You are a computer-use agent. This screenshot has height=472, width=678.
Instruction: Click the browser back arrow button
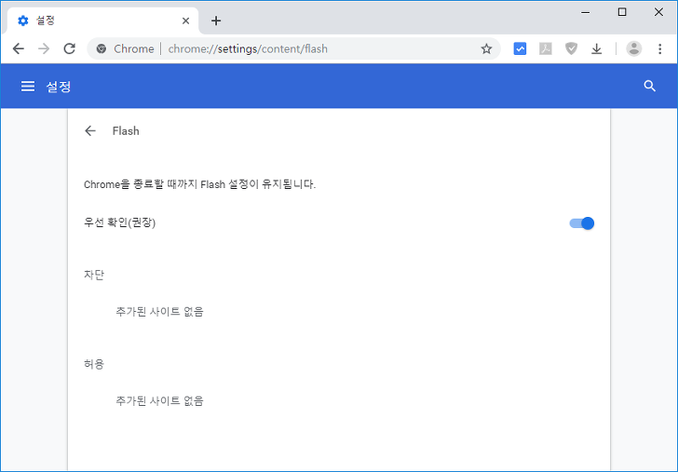(19, 48)
